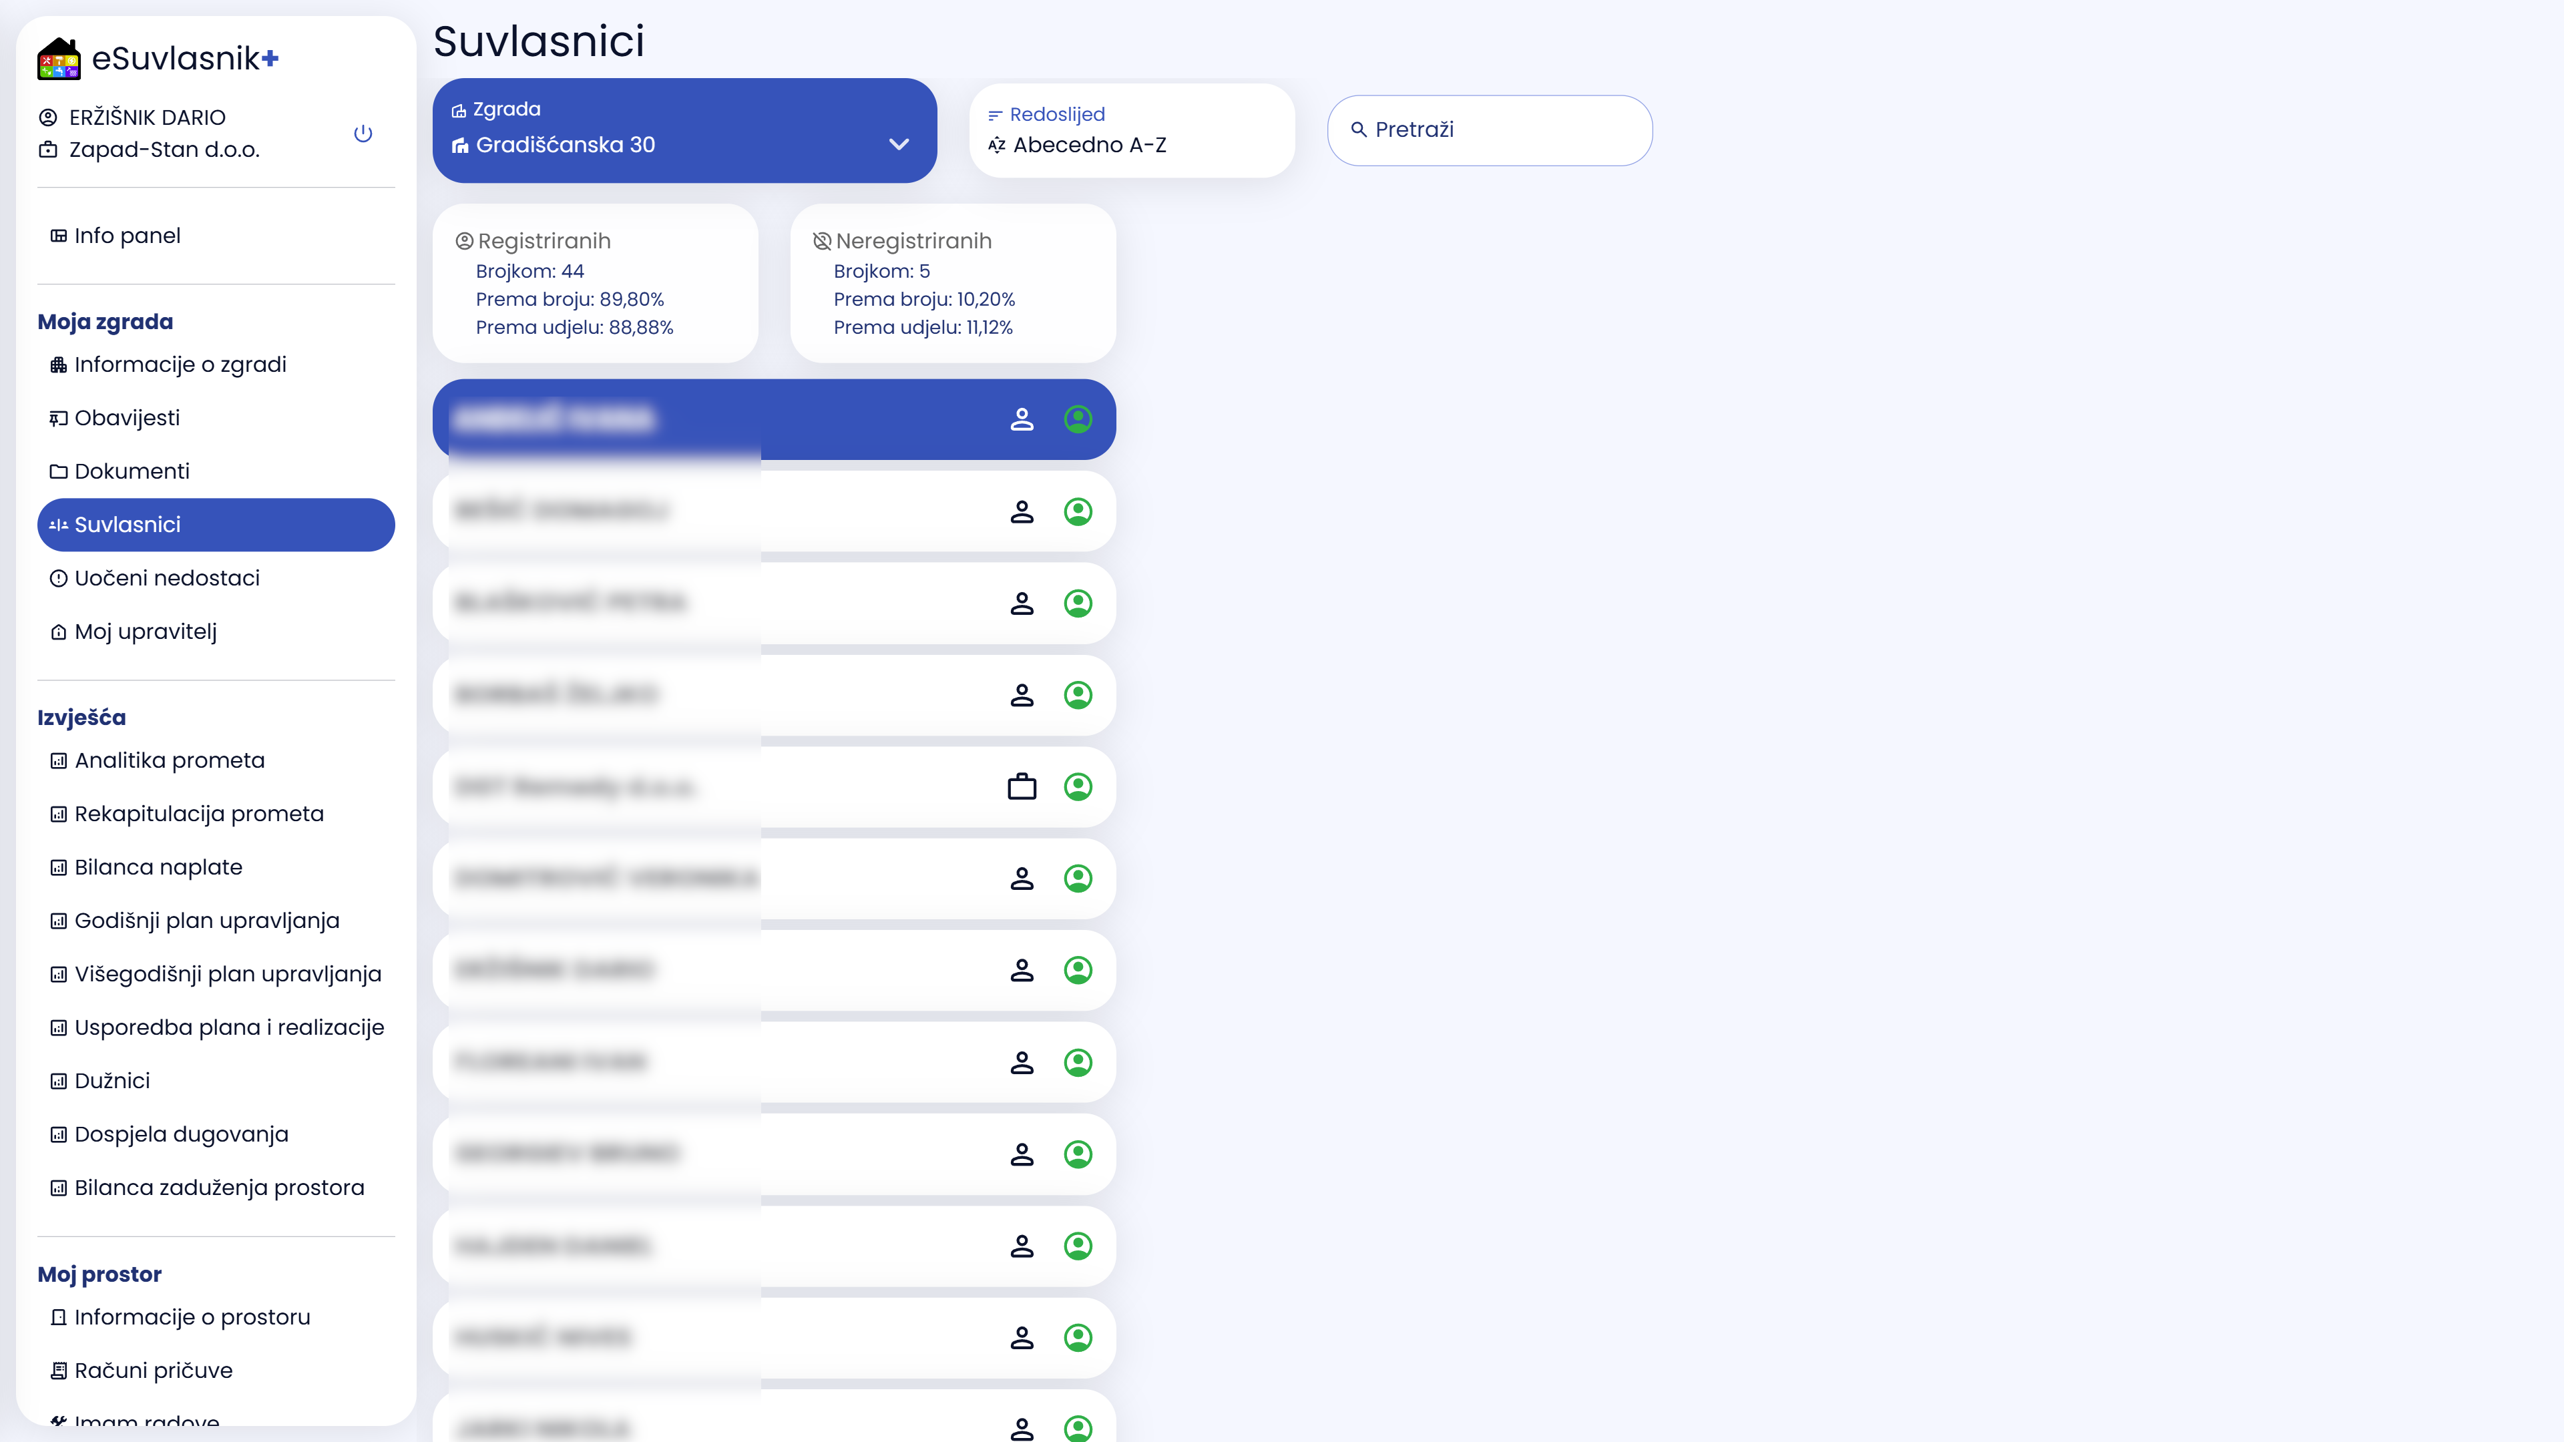2564x1442 pixels.
Task: Click the Dužnici report icon
Action: point(59,1081)
